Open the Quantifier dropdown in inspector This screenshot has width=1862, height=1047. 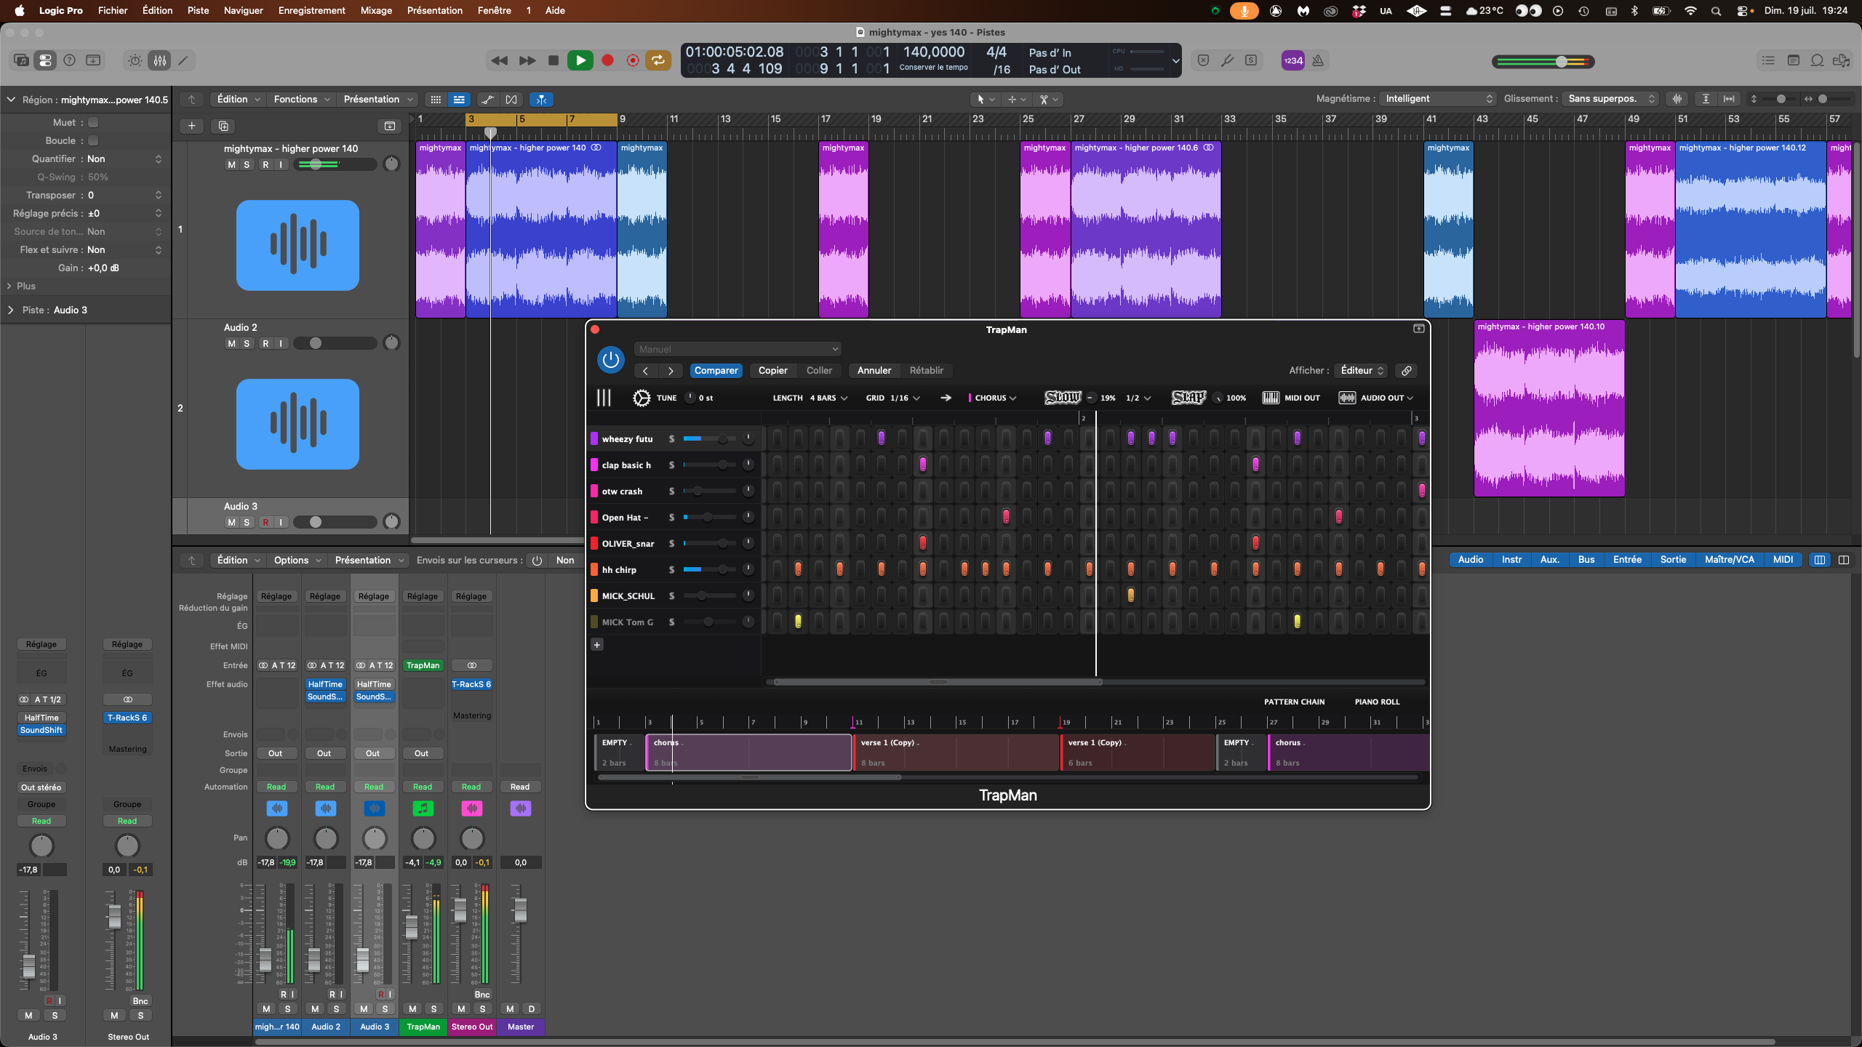coord(123,159)
